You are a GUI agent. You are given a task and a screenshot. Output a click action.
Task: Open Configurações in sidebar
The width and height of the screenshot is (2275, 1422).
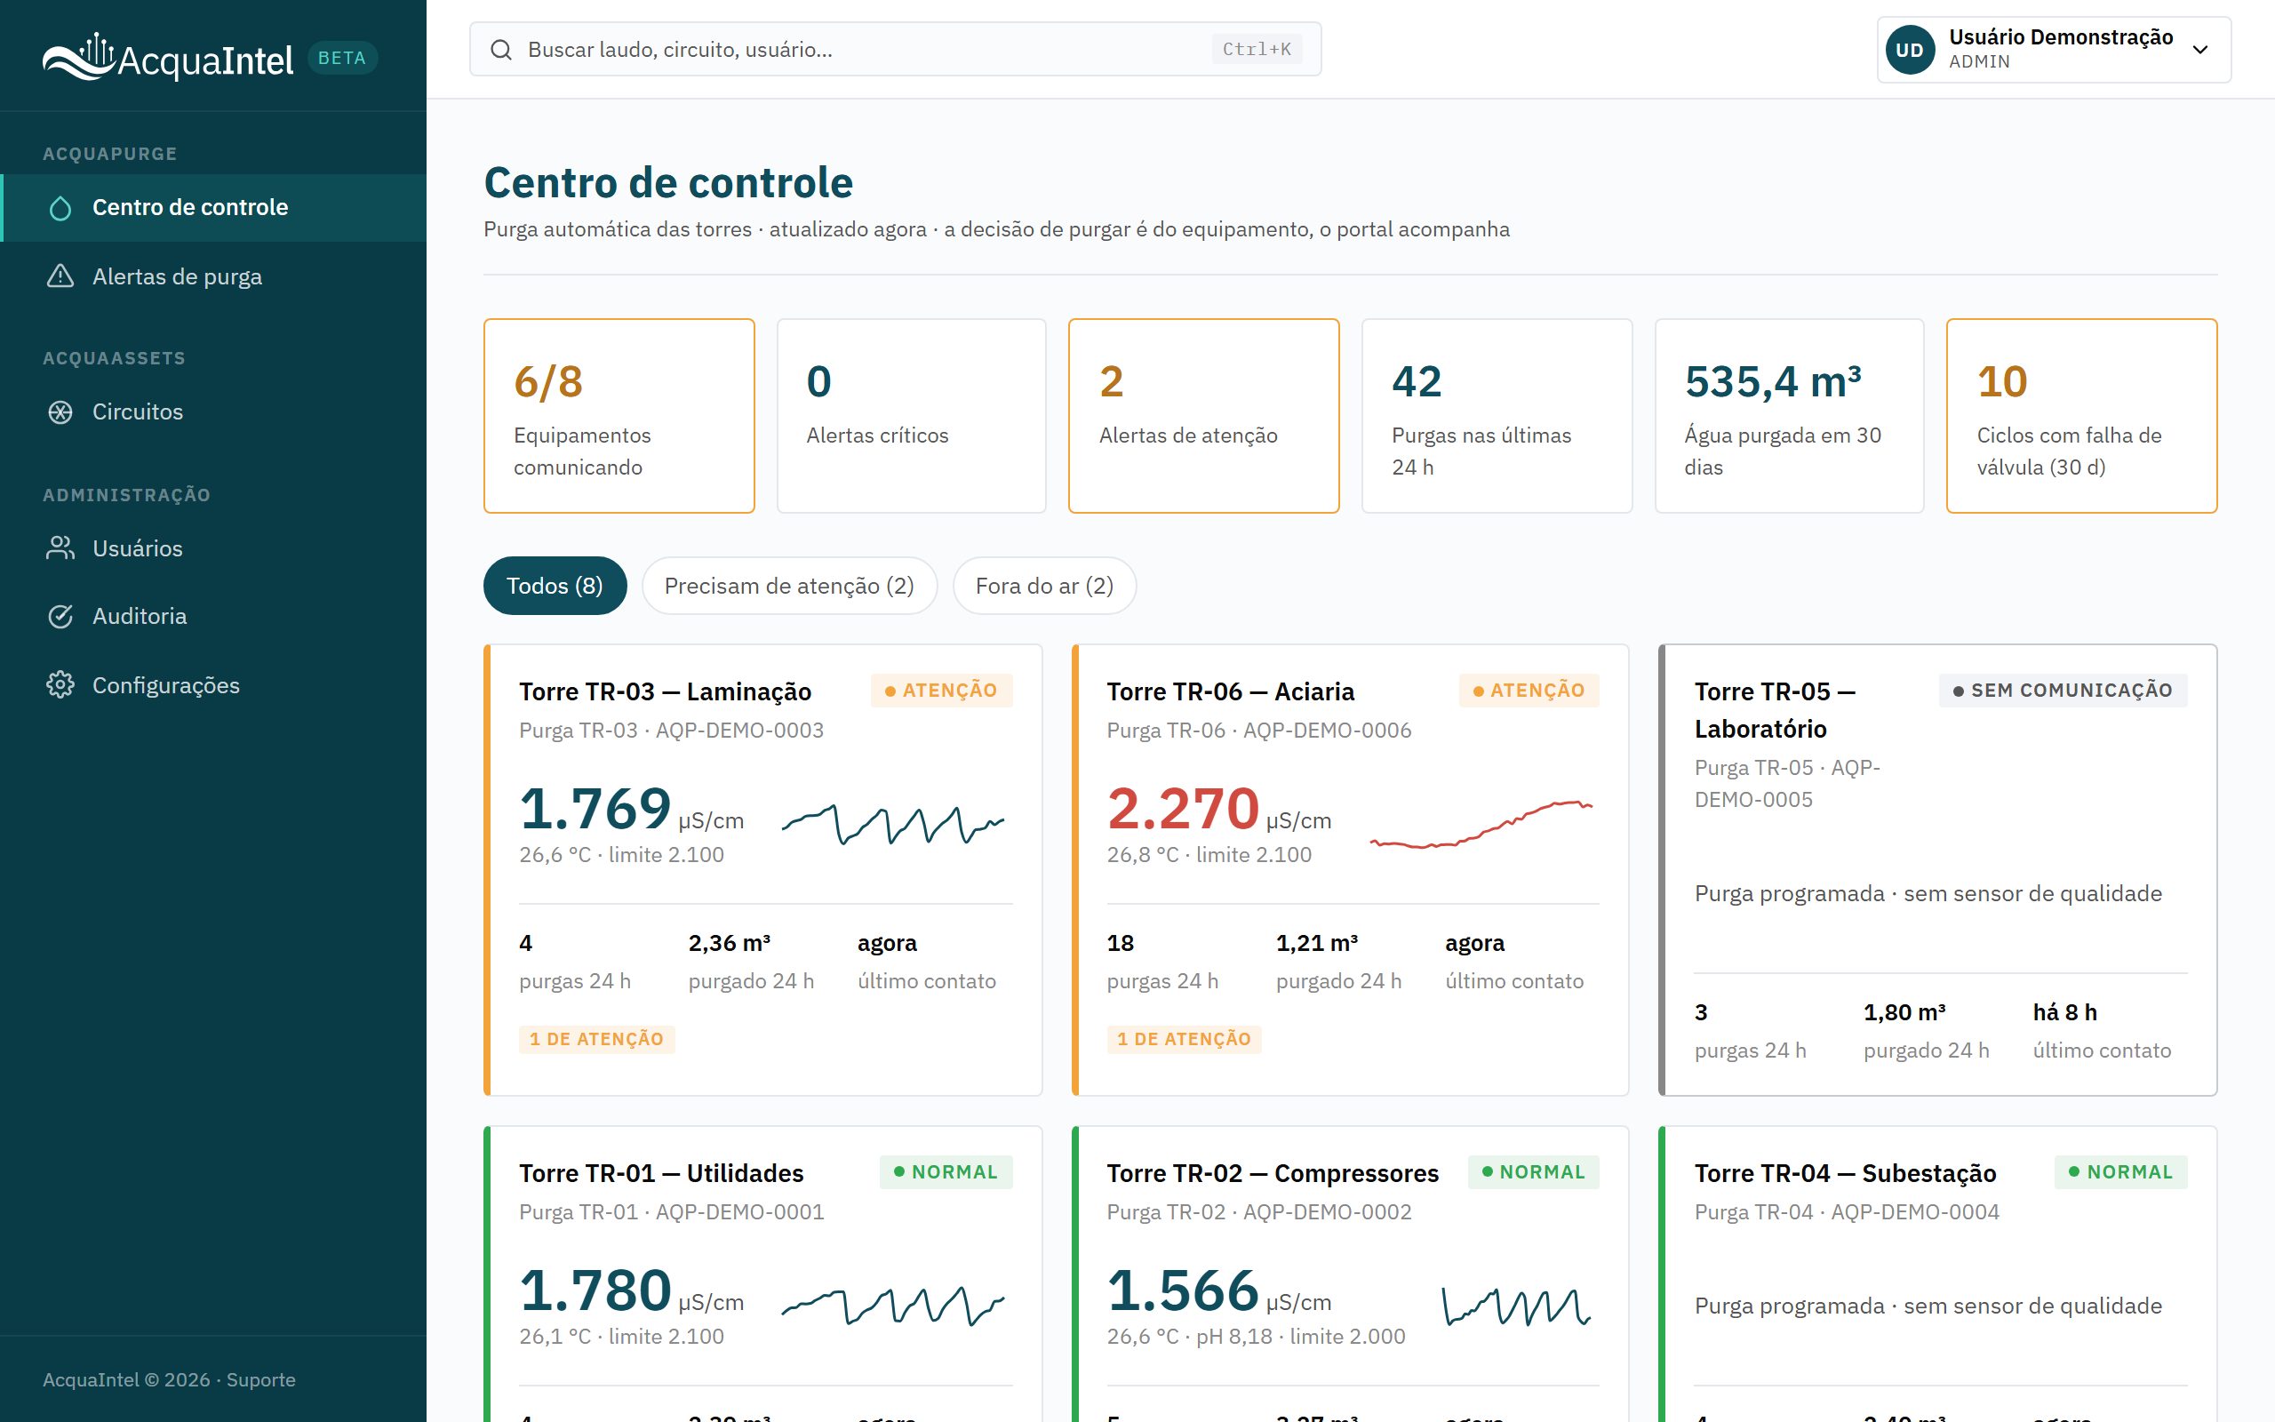pos(213,684)
